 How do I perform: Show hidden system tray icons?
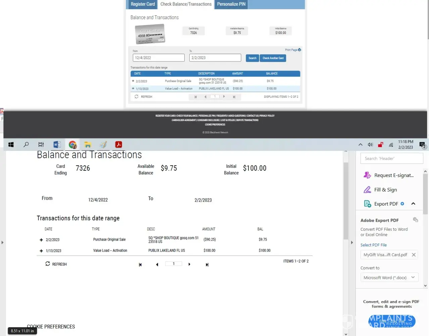(x=360, y=145)
